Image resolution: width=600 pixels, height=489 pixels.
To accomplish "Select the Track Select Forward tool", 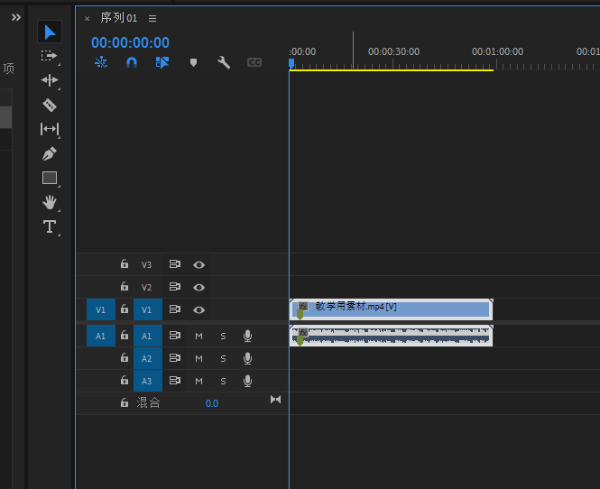I will [x=50, y=56].
